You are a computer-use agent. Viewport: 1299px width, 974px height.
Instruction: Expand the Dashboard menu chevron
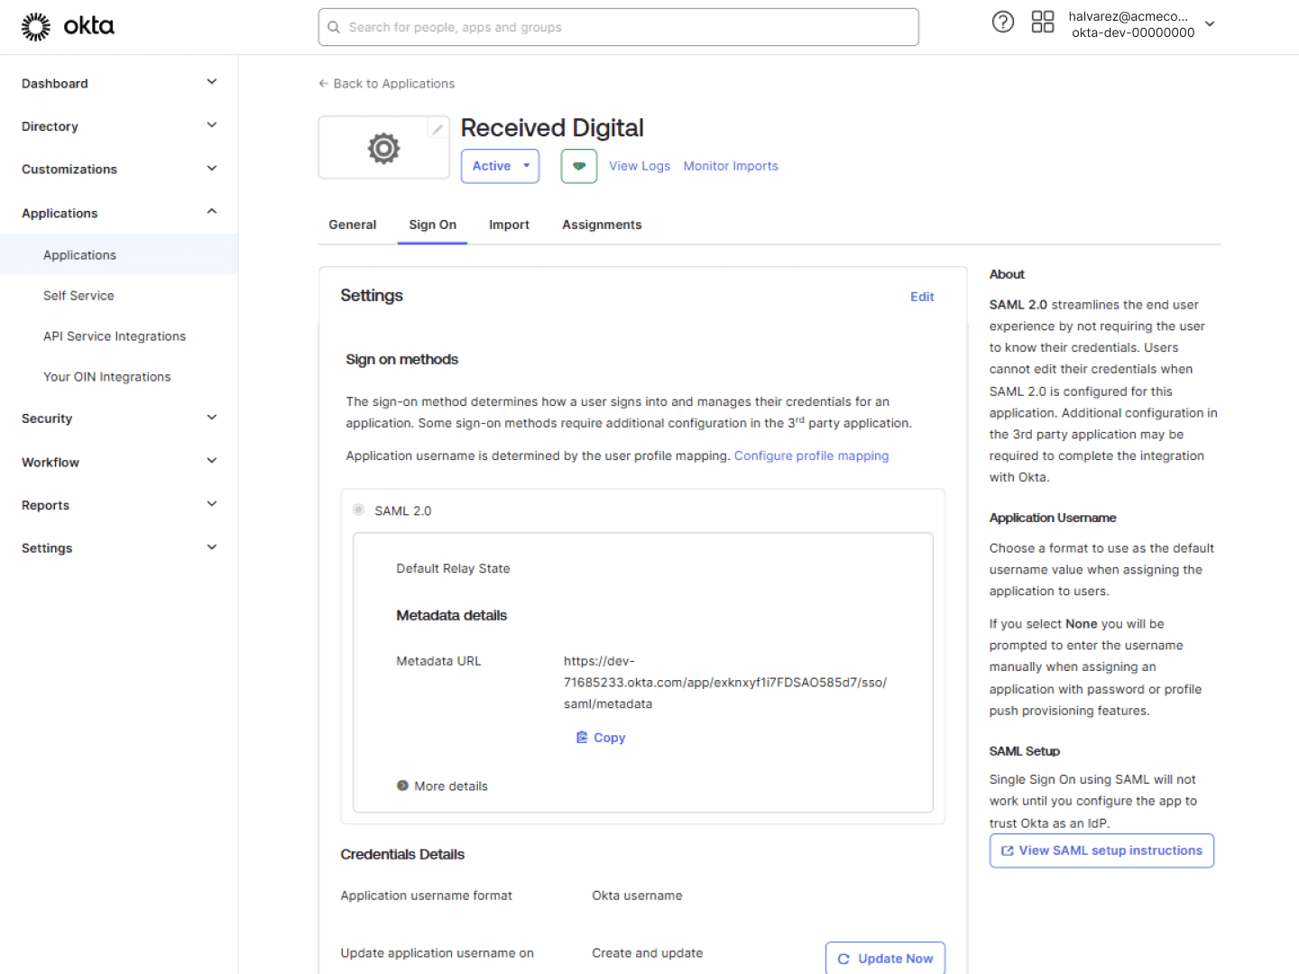click(x=212, y=82)
